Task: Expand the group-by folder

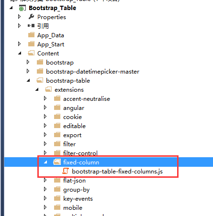Action: pyautogui.click(x=45, y=189)
